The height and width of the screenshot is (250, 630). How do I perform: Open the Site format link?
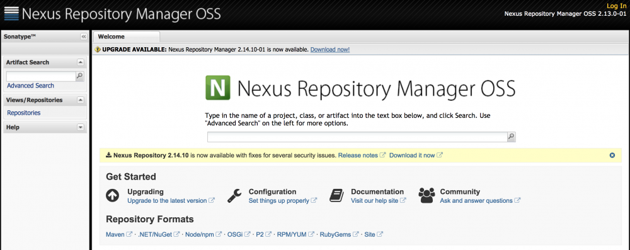coord(370,234)
